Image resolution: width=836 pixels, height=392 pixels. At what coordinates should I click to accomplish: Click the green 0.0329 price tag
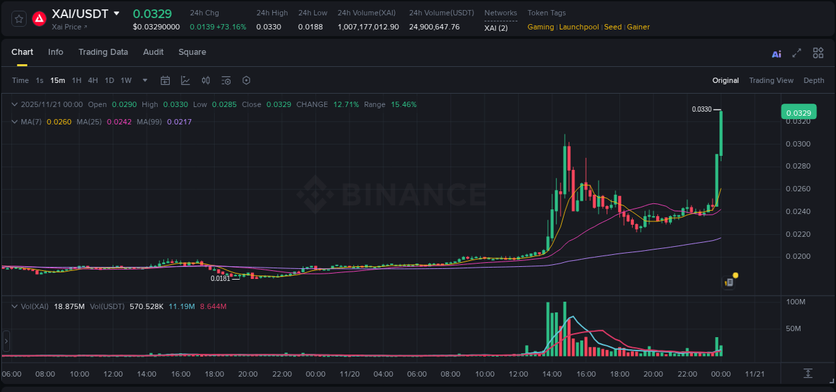[x=799, y=112]
